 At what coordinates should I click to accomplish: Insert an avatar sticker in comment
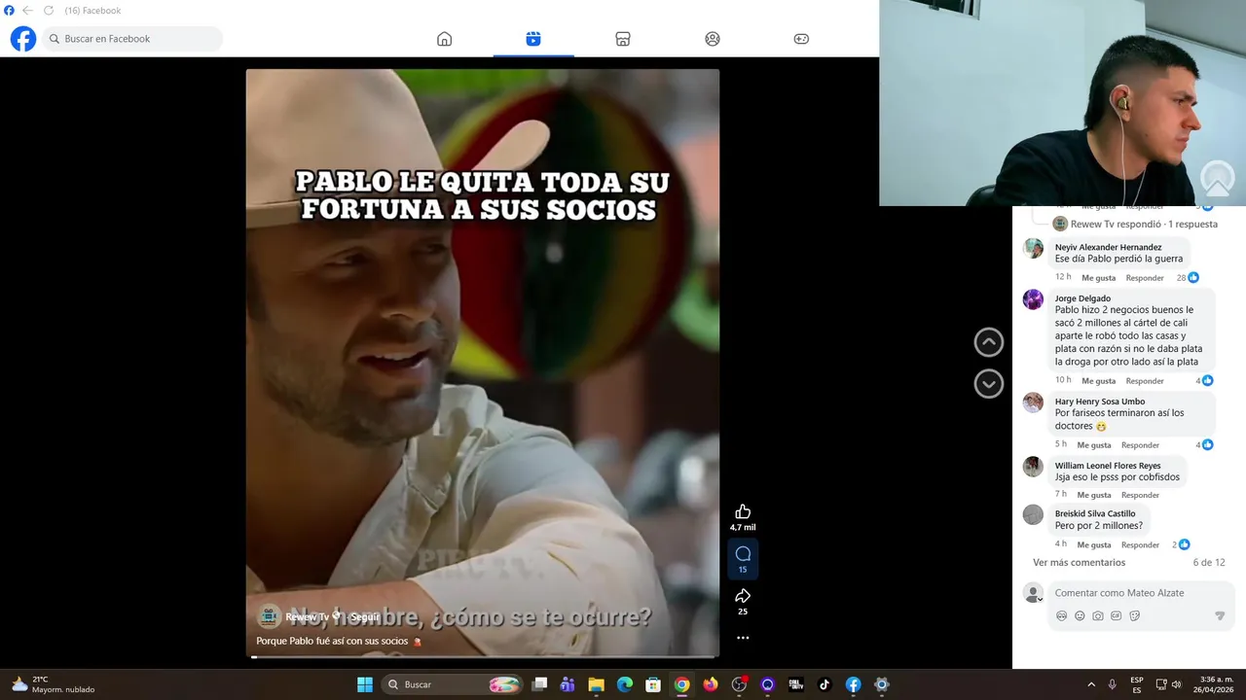click(x=1061, y=615)
